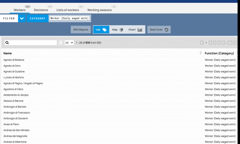Click the globe map icon

pos(121,30)
